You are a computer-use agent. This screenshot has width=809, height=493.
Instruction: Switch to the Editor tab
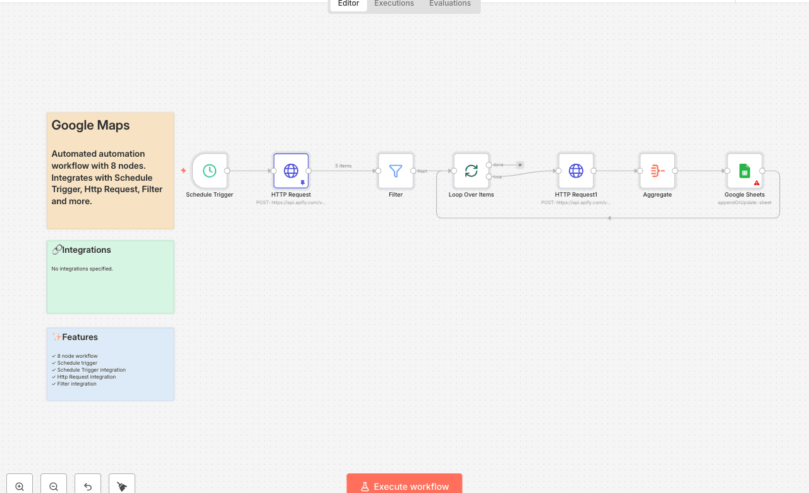click(348, 4)
